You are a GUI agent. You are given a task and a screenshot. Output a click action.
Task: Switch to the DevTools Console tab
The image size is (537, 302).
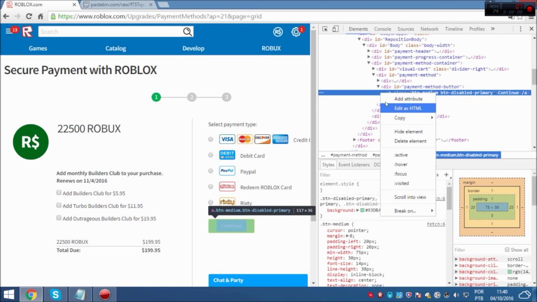tap(382, 29)
